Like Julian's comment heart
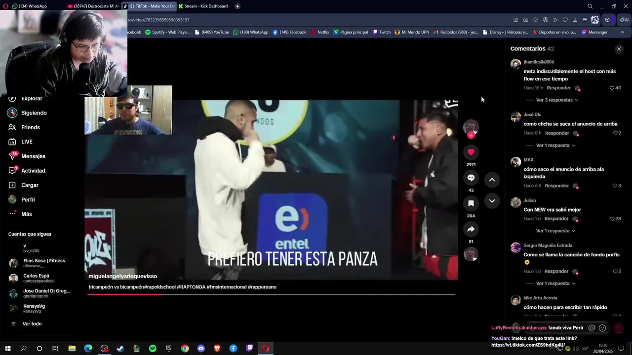Screen dimensions: 632x355 tap(612, 219)
